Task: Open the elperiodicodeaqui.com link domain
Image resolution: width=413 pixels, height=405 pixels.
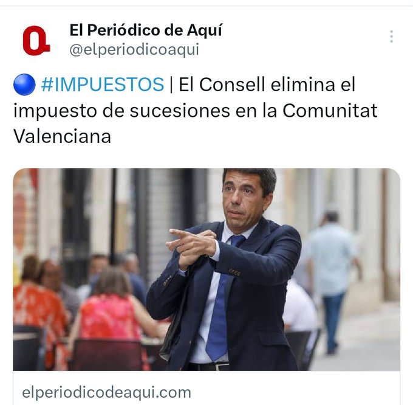Action: pos(106,392)
